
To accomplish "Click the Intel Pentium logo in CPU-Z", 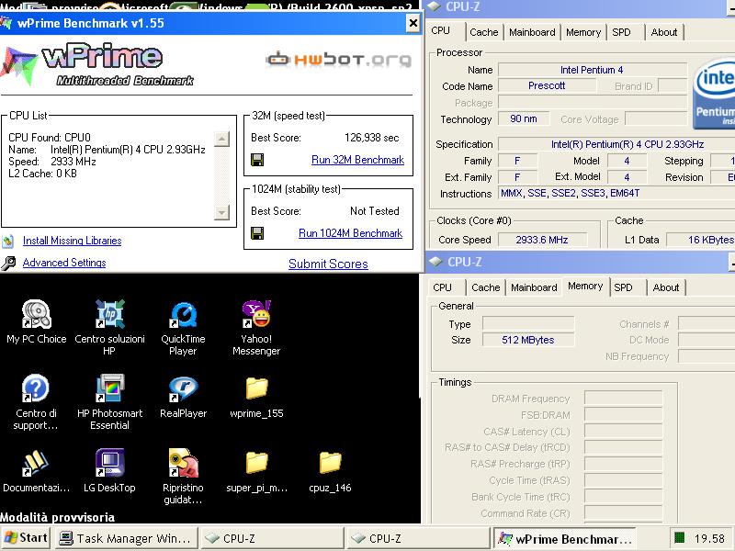I will (x=714, y=95).
